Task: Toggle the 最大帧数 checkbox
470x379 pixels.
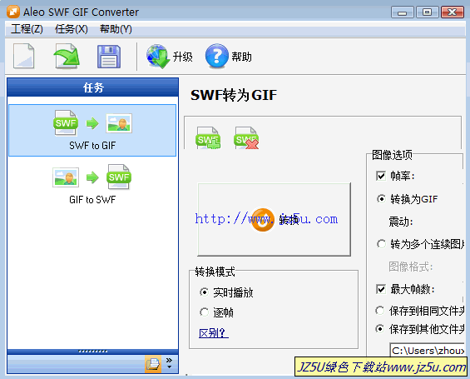Action: point(381,289)
